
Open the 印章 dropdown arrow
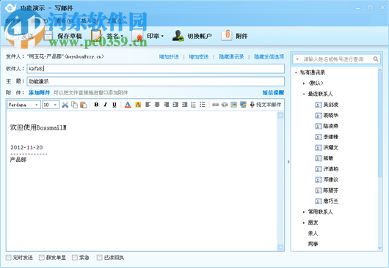click(162, 36)
